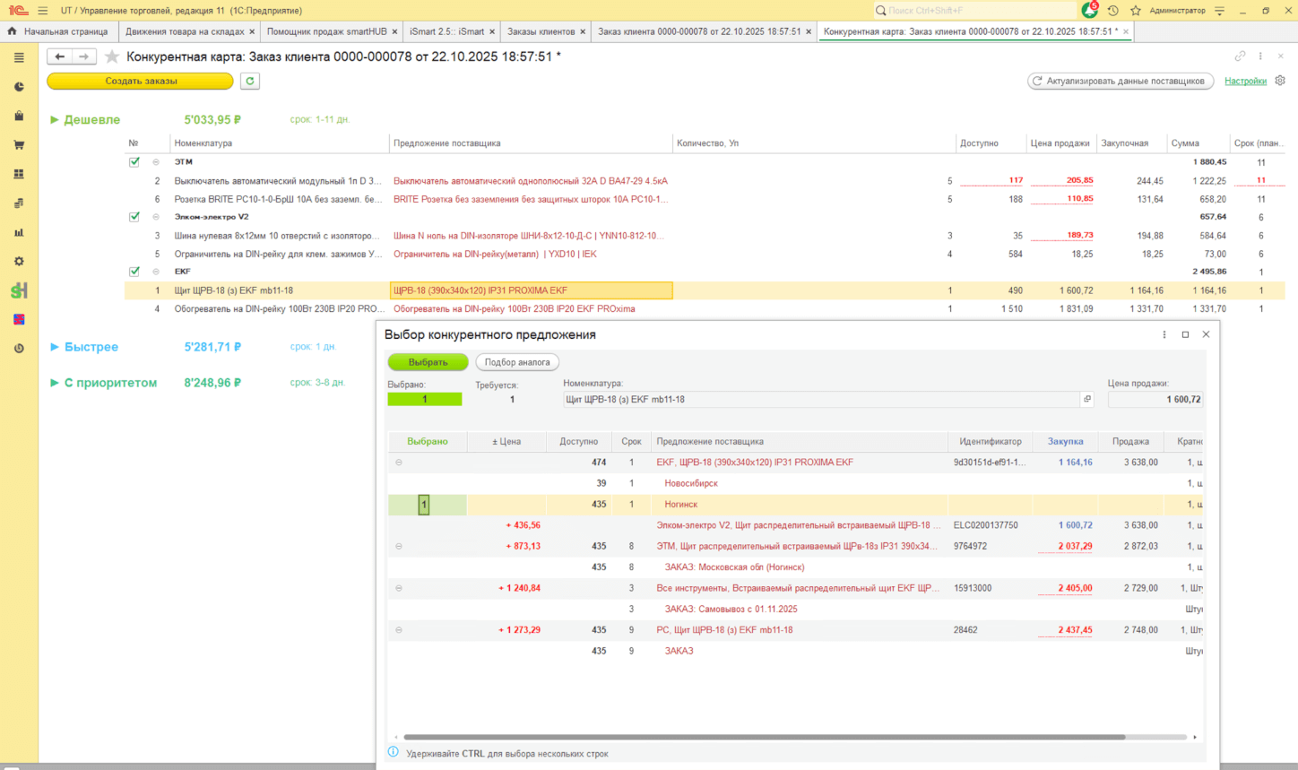This screenshot has width=1298, height=770.
Task: Uncheck the ЭТМ supplier group checkbox
Action: click(134, 162)
